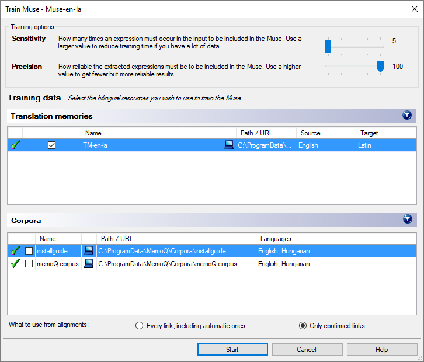This screenshot has width=424, height=362.
Task: Click the green checkmark in memoQ corpus row
Action: point(15,264)
